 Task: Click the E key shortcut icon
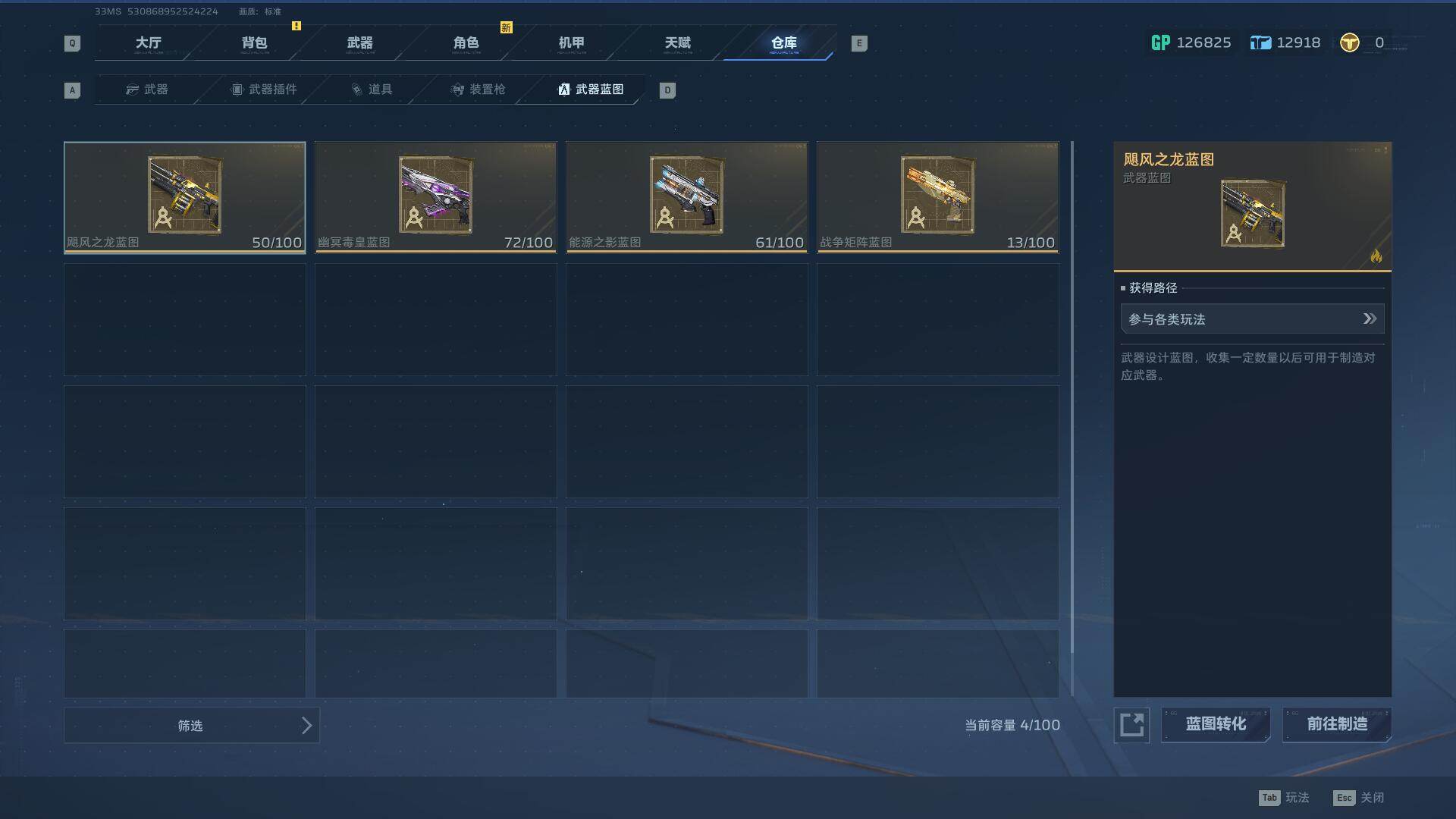pos(859,43)
